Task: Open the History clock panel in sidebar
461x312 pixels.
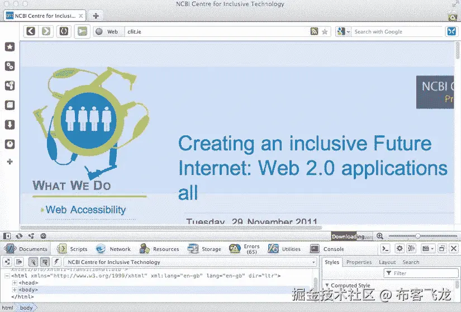Action: [x=9, y=144]
